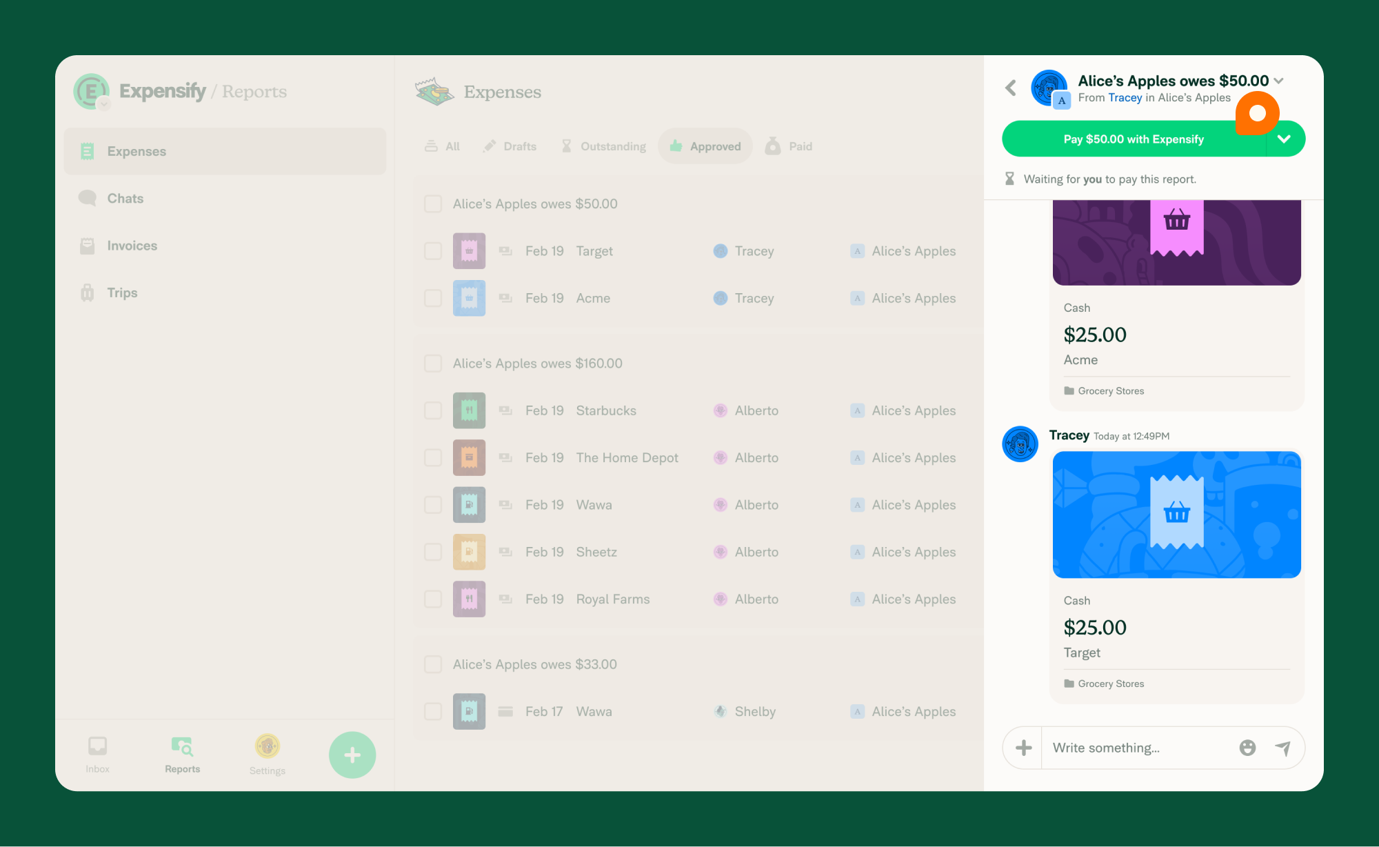Click Shelby's avatar in the Wawa row
Image resolution: width=1379 pixels, height=847 pixels.
pos(721,711)
